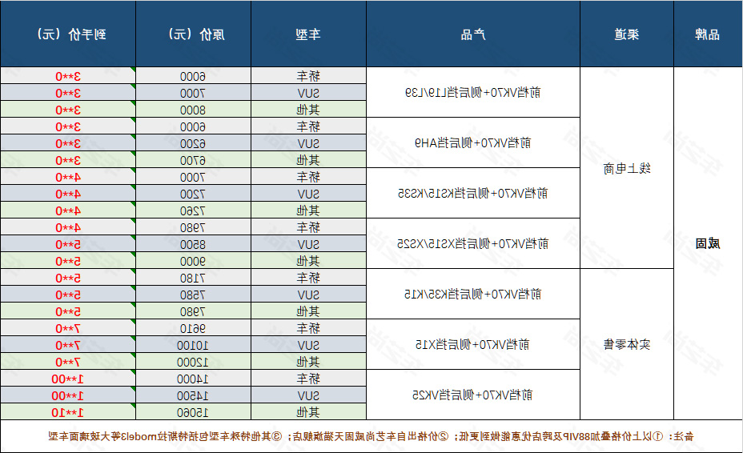743x453 pixels.
Task: Click the original price 8000 cell
Action: 193,110
